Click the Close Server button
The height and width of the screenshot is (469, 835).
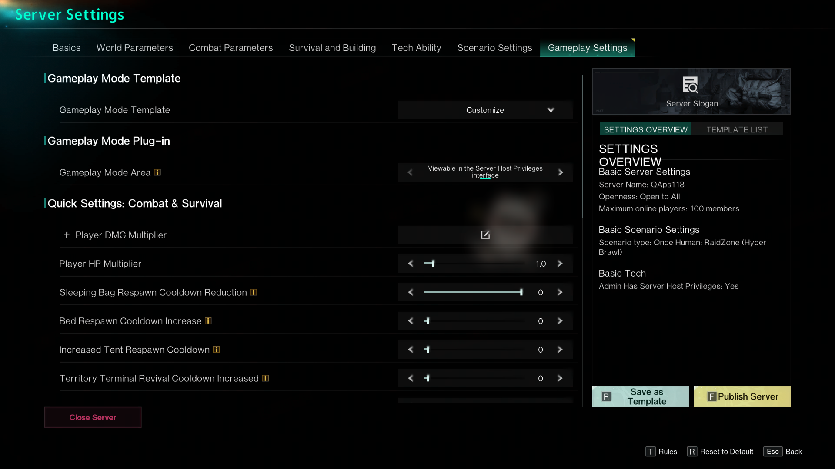93,417
